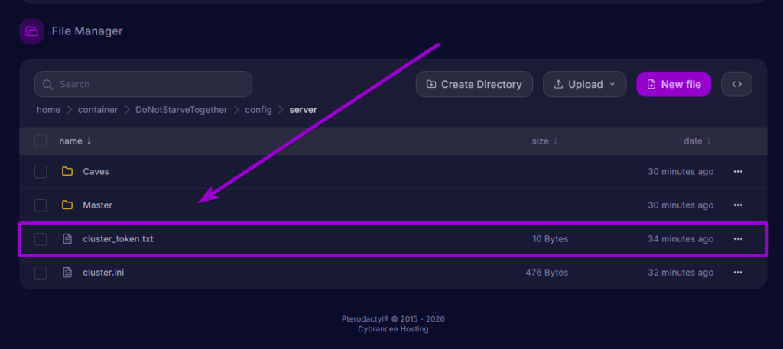Click the Caves folder icon
The image size is (783, 349).
coord(67,172)
